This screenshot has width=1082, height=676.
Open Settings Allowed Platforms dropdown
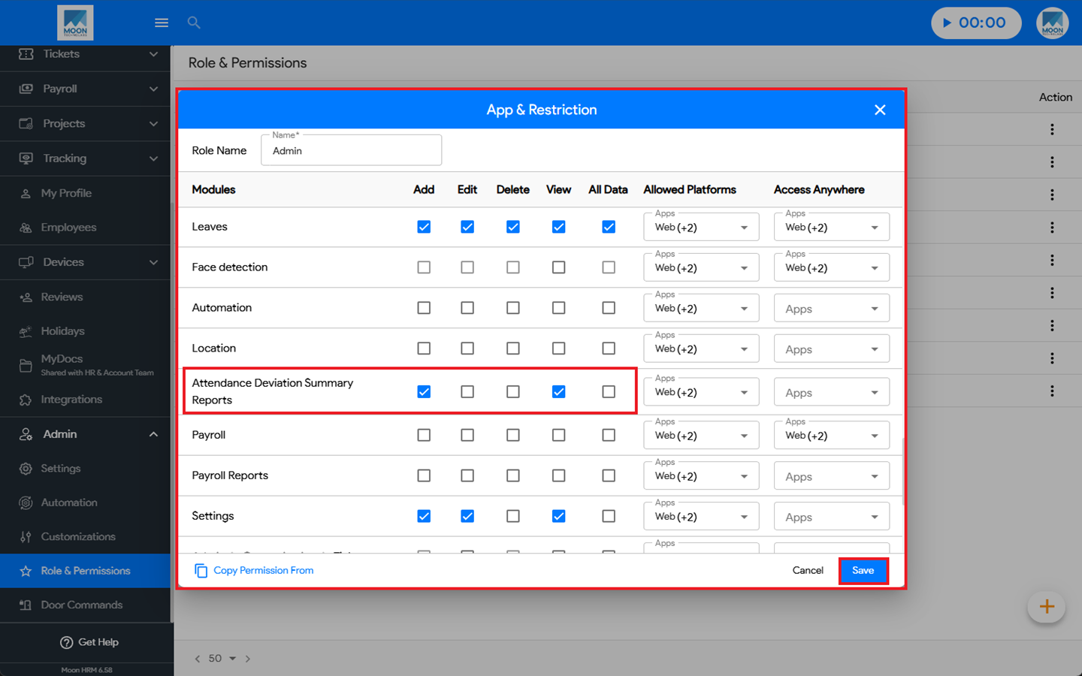(701, 517)
